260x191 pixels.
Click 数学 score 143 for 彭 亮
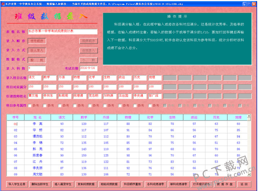click(84, 149)
